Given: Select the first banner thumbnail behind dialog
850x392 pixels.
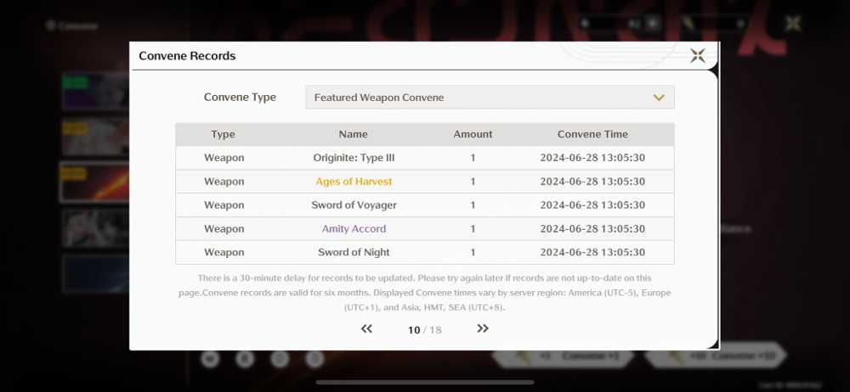Looking at the screenshot, I should (95, 91).
